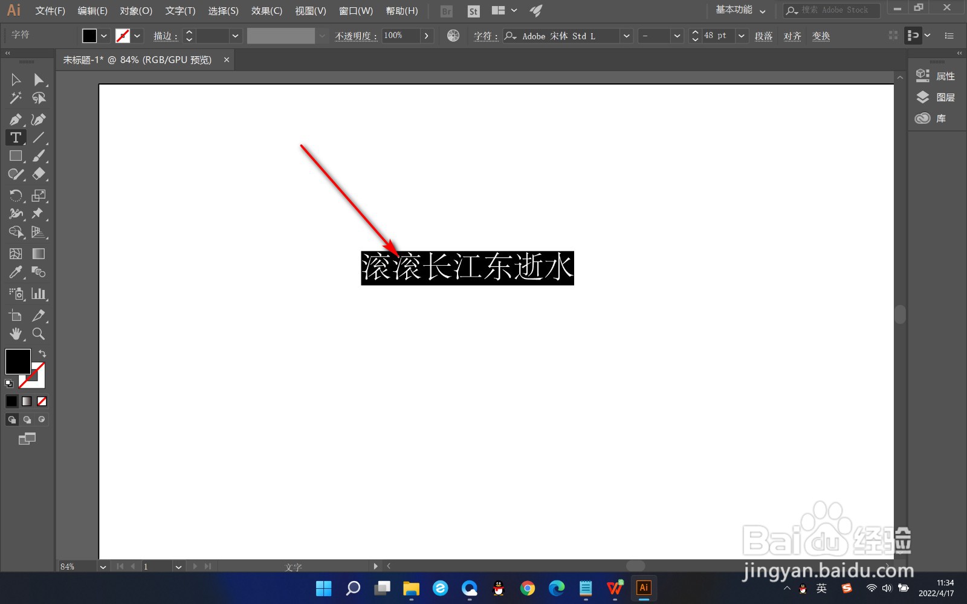This screenshot has height=604, width=967.
Task: Open stroke color dropdown in control bar
Action: coord(137,36)
